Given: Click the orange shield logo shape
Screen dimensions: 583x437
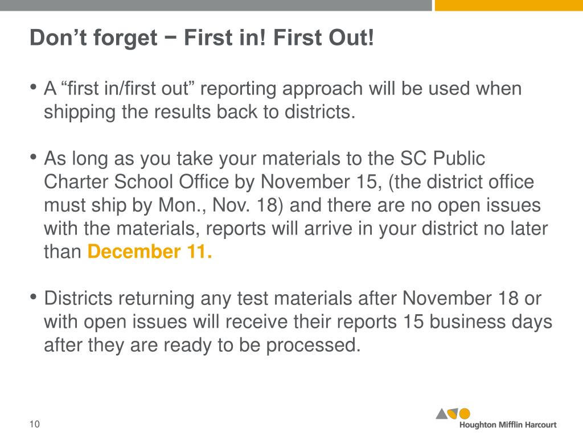Looking at the screenshot, I should 453,414.
